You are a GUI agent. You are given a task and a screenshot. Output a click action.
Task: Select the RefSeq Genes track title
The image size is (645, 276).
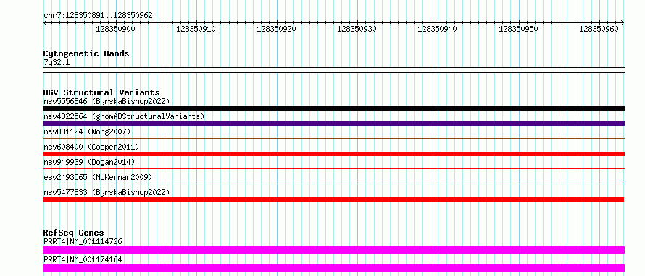[x=74, y=233]
